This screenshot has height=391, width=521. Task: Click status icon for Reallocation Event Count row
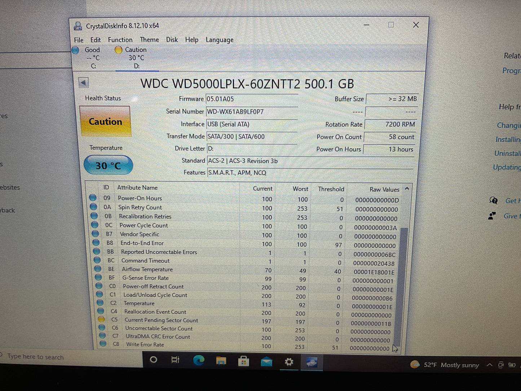point(101,311)
